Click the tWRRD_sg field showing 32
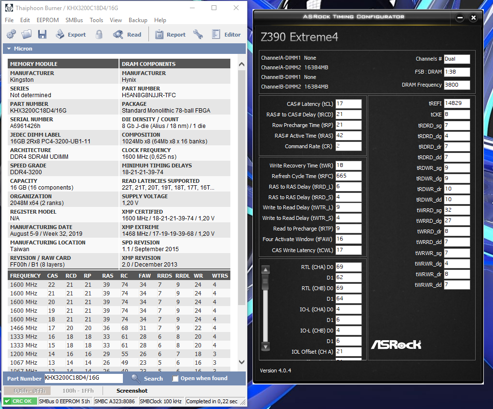Screen dimensions: 493x409 pyautogui.click(x=457, y=210)
